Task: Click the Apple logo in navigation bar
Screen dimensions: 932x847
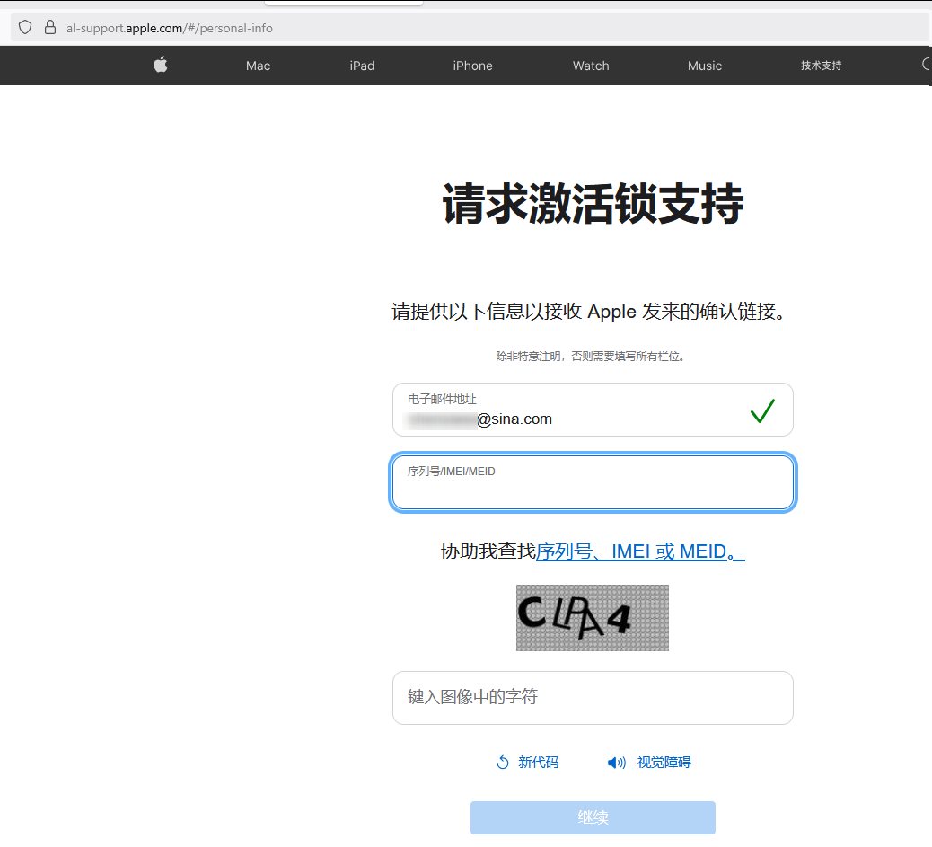Action: pos(161,65)
